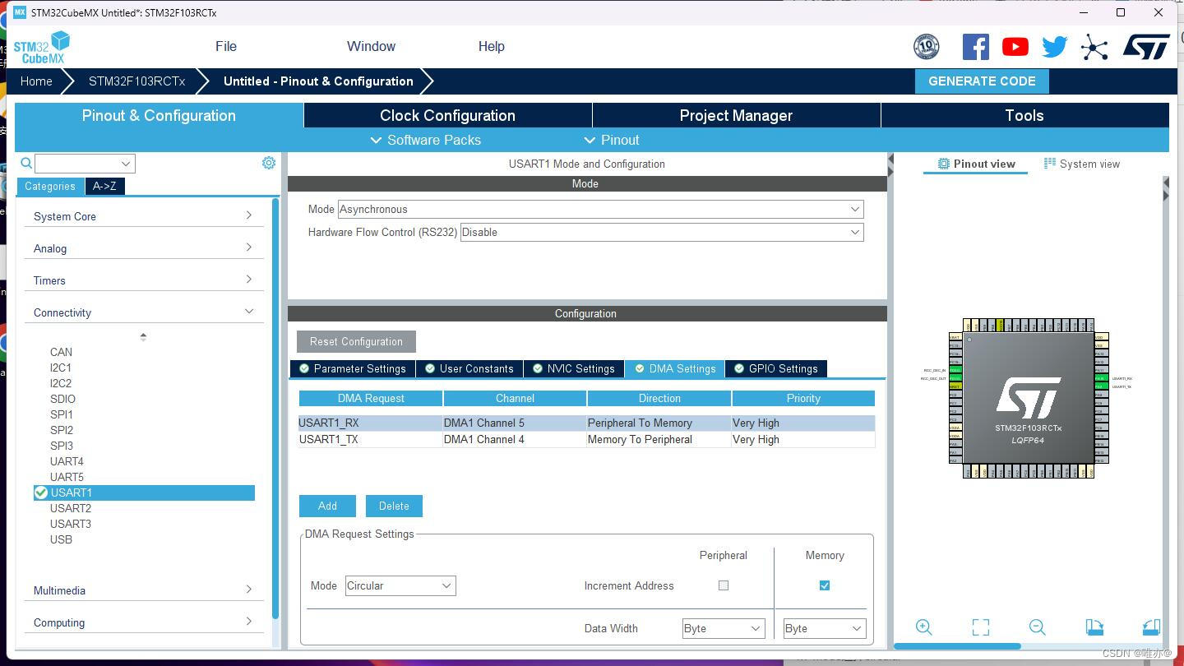1184x666 pixels.
Task: Enable Peripheral increment address checkbox
Action: [724, 585]
